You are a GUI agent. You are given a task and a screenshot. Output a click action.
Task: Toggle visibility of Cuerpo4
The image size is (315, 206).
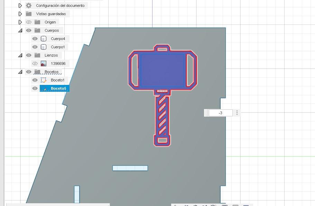tap(35, 39)
